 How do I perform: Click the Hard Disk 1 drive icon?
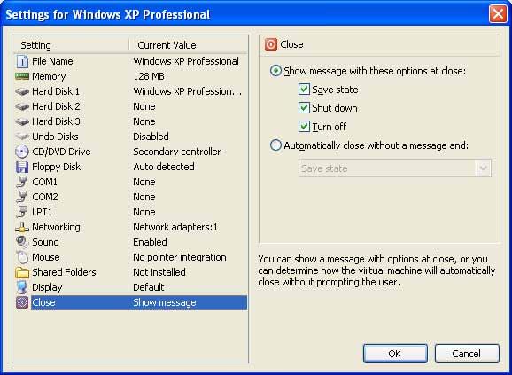[x=22, y=91]
